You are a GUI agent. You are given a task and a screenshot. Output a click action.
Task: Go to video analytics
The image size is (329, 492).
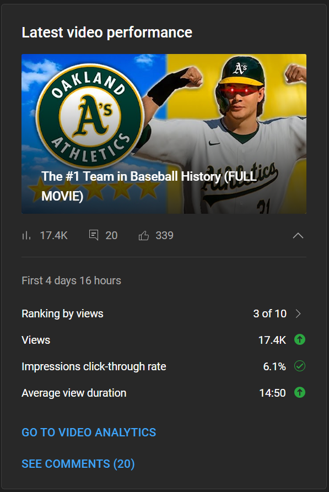[89, 432]
